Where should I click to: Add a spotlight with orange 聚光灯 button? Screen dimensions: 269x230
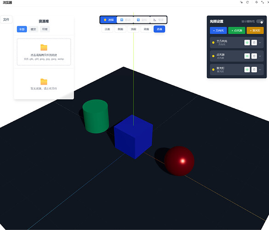click(255, 30)
